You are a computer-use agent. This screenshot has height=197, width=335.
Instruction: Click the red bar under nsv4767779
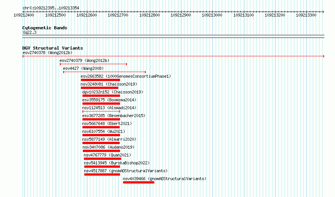click(x=102, y=159)
